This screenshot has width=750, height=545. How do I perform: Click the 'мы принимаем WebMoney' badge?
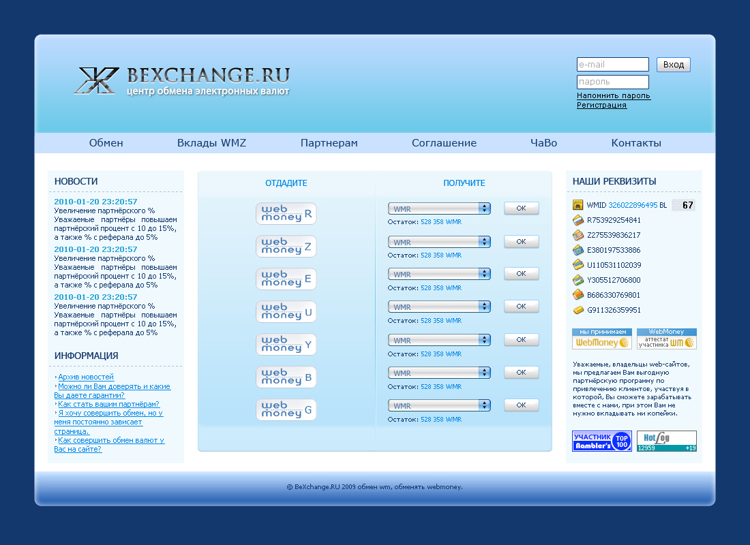pos(601,339)
